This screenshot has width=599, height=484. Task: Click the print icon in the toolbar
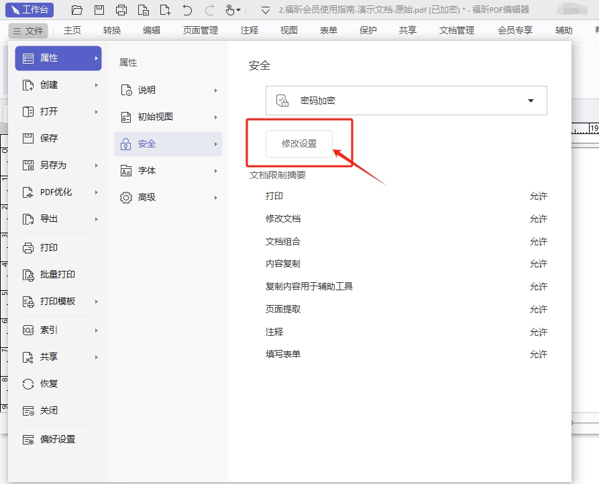pyautogui.click(x=121, y=9)
